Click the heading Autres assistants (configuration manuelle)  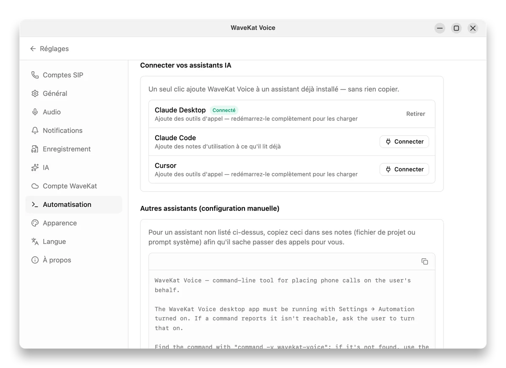click(210, 208)
